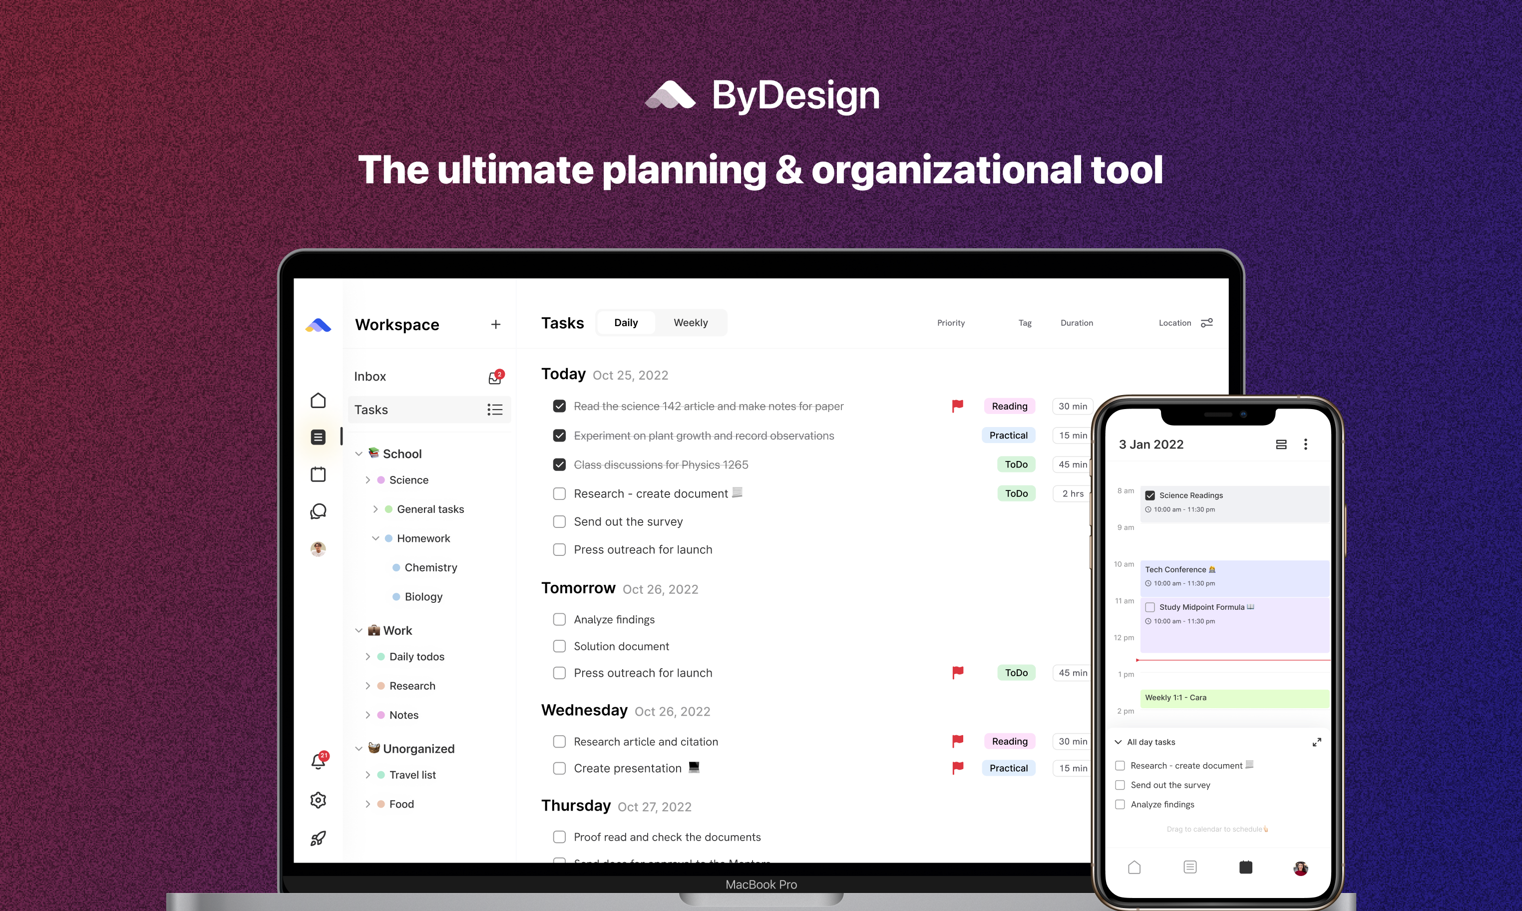Click the Priority column header to sort
This screenshot has height=911, width=1522.
tap(951, 323)
